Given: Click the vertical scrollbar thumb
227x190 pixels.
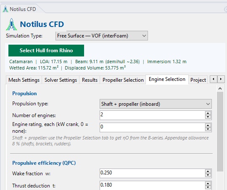Looking at the screenshot, I should 220,131.
